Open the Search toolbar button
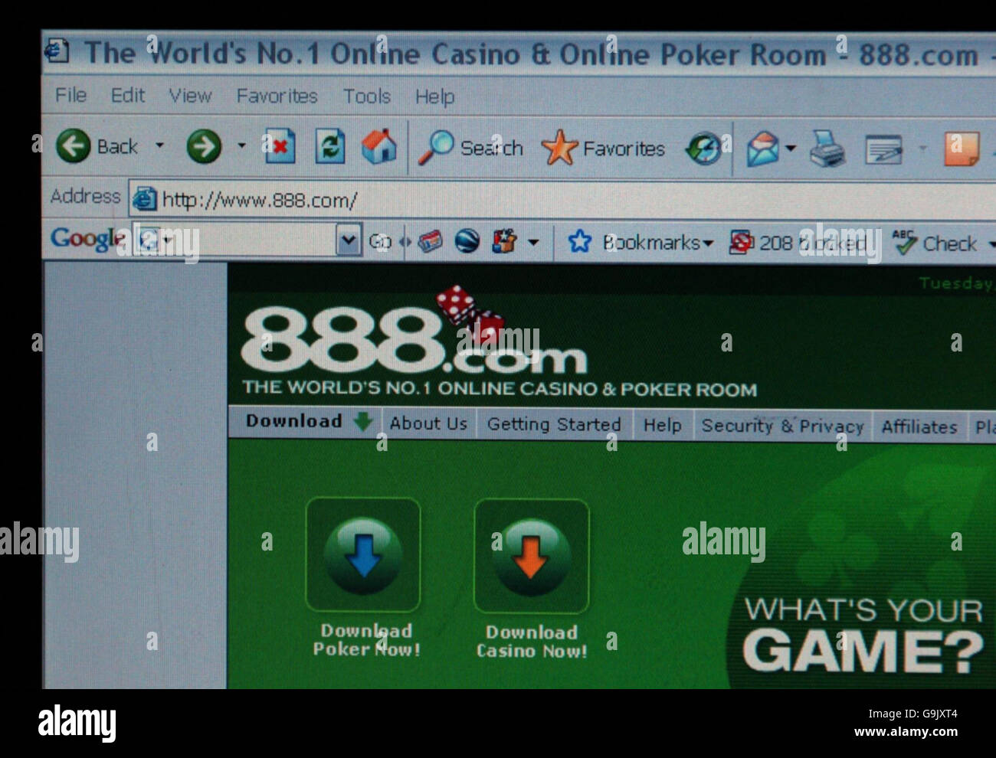 tap(470, 148)
